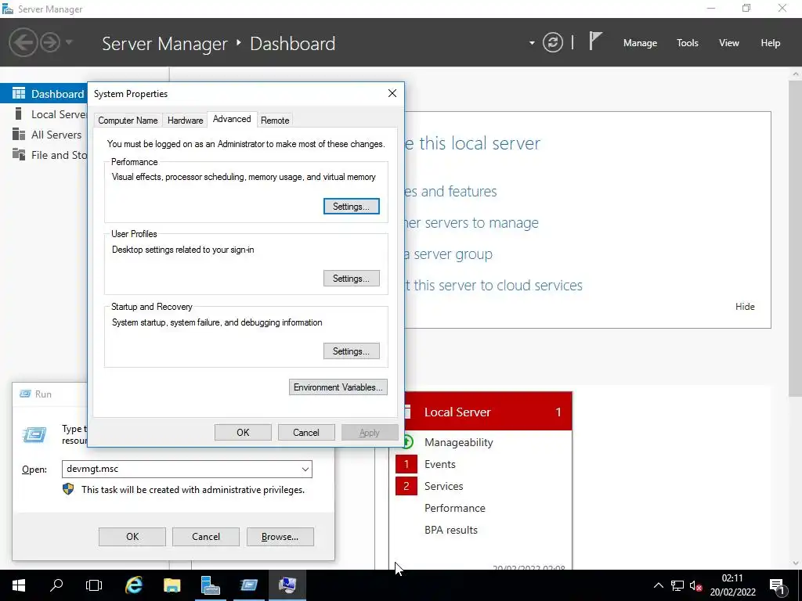The image size is (802, 601).
Task: Refresh the Server Manager dashboard
Action: pyautogui.click(x=552, y=42)
